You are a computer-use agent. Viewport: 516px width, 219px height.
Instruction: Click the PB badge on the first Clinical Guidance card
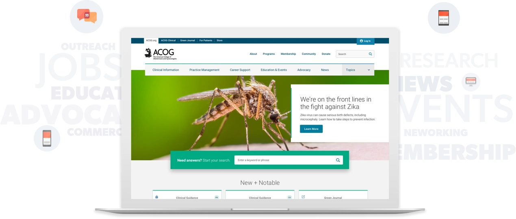tap(217, 197)
